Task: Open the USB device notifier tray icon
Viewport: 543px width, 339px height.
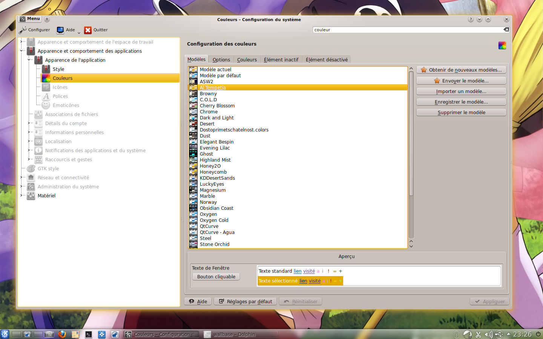Action: coord(499,334)
